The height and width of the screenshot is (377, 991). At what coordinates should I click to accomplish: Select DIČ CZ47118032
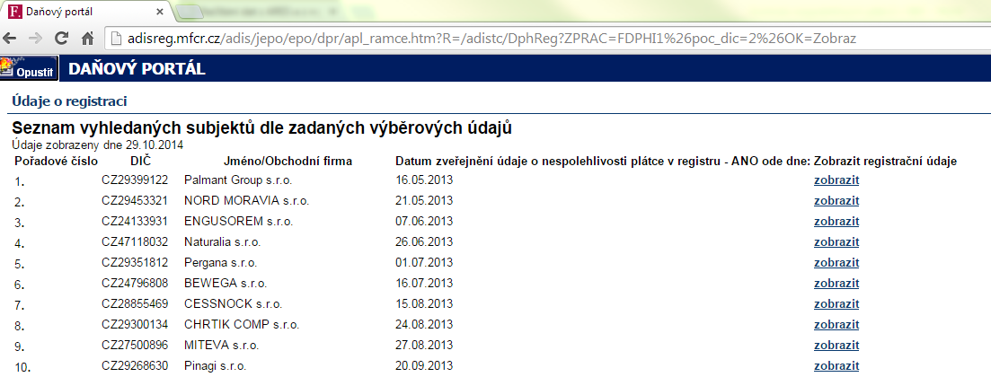135,242
